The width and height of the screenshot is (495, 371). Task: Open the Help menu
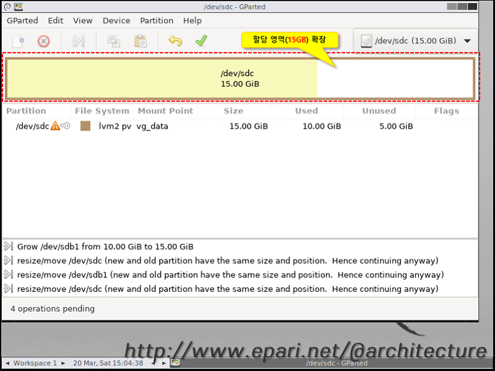tap(192, 20)
